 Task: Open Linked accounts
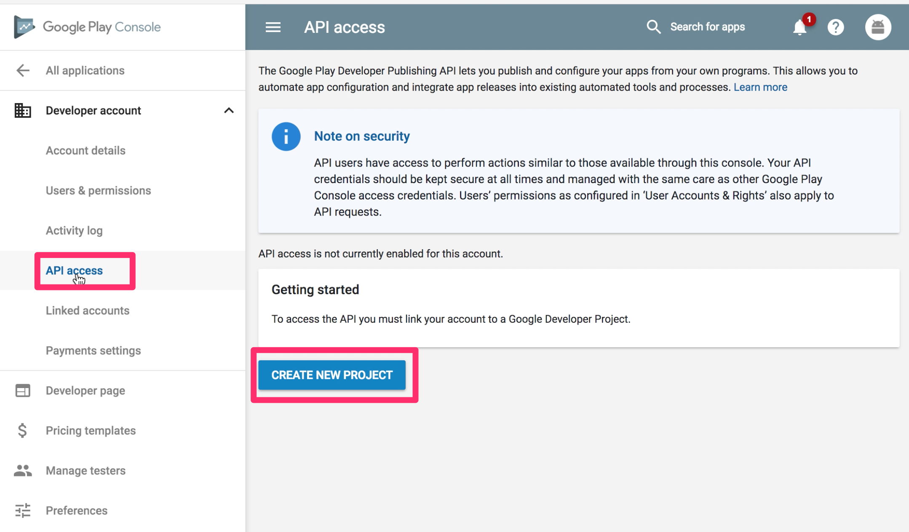[88, 311]
